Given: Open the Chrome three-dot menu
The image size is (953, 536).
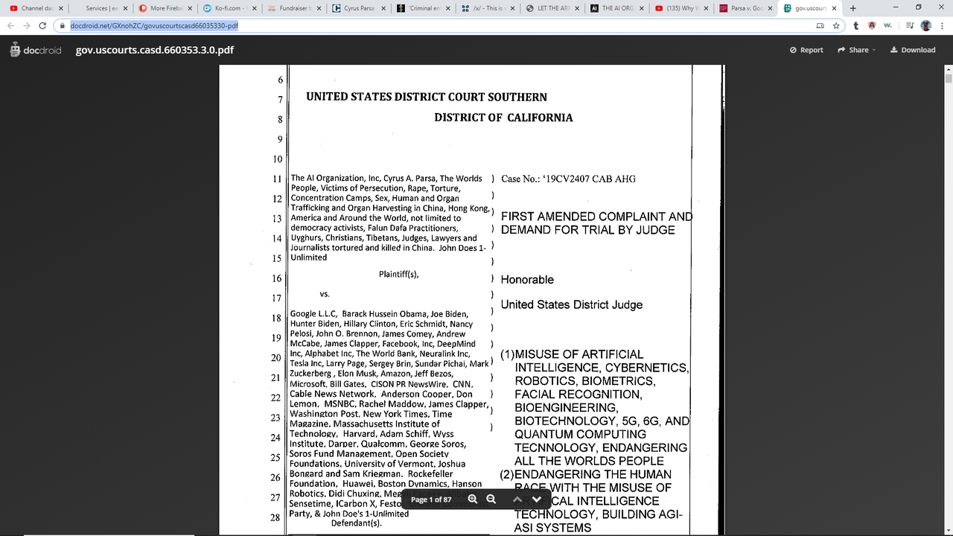Looking at the screenshot, I should pyautogui.click(x=942, y=25).
